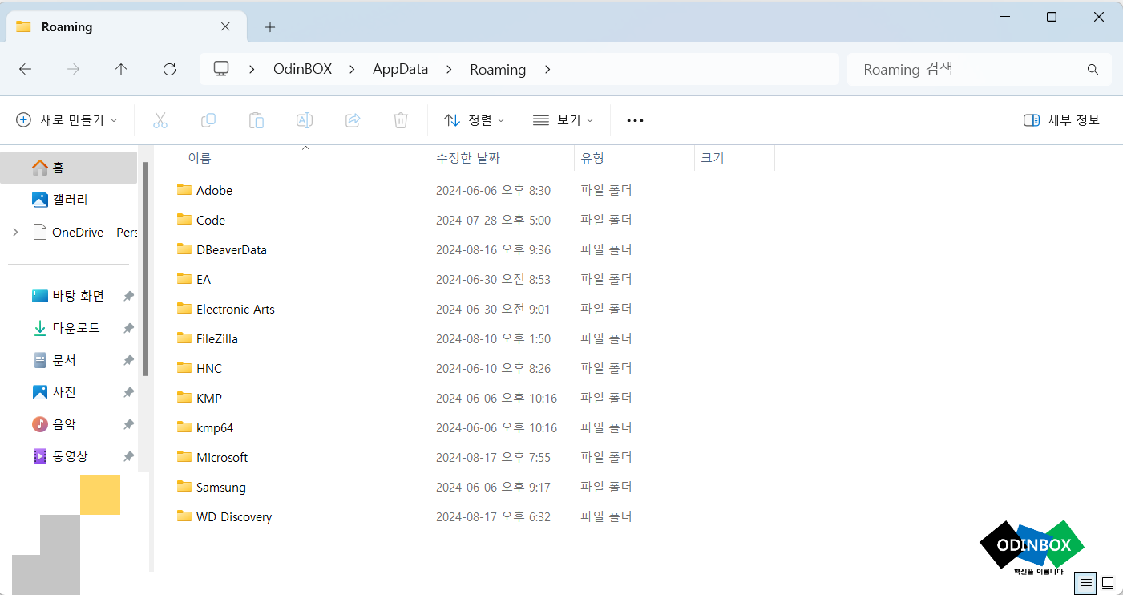The height and width of the screenshot is (595, 1123).
Task: Select the Adobe folder icon
Action: (184, 190)
